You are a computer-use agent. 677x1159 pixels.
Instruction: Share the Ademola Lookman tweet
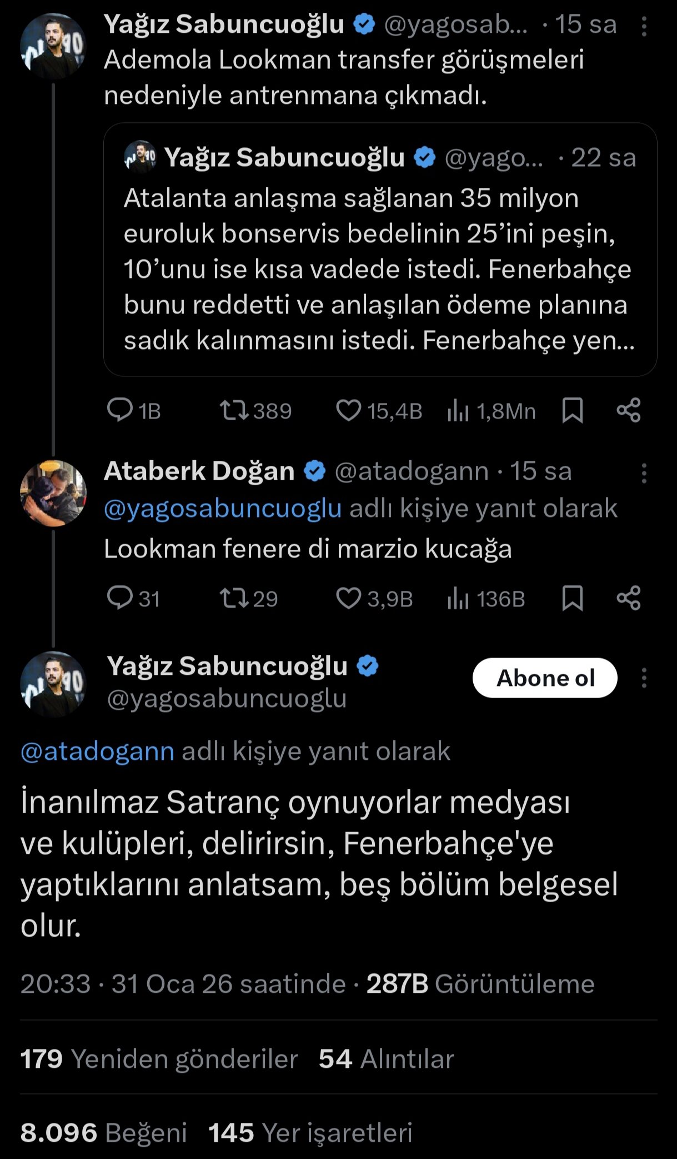629,411
